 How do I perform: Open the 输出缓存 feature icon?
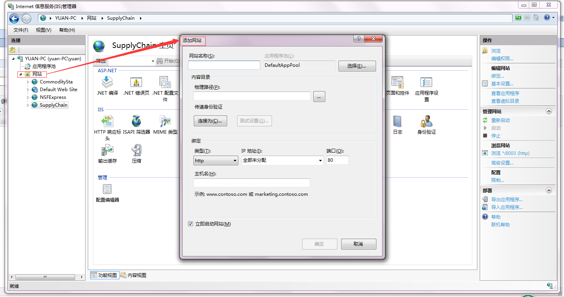(107, 150)
